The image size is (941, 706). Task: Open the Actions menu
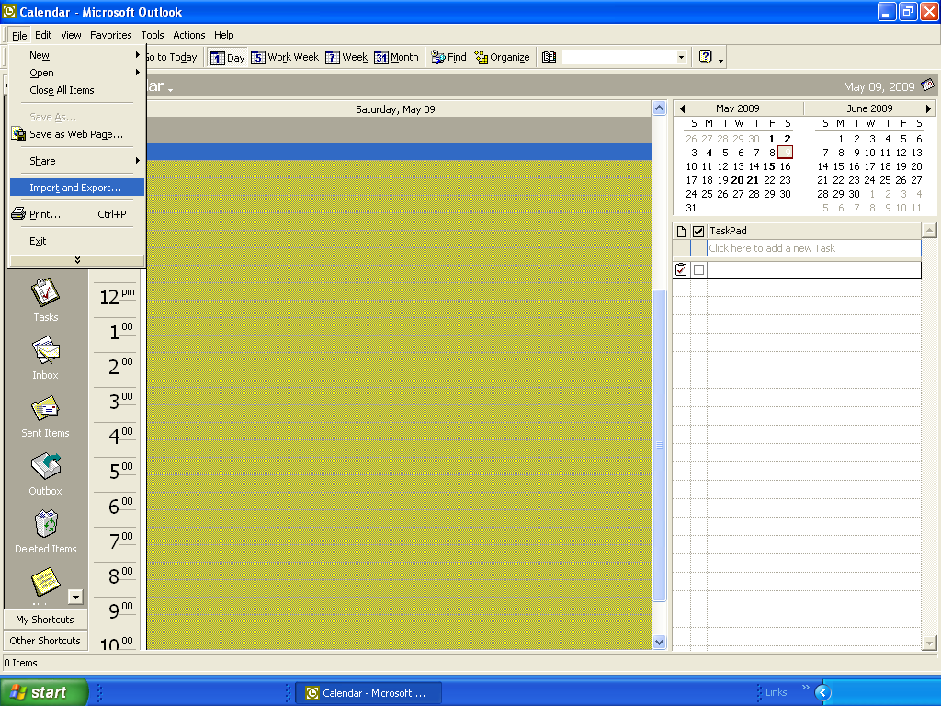coord(189,35)
